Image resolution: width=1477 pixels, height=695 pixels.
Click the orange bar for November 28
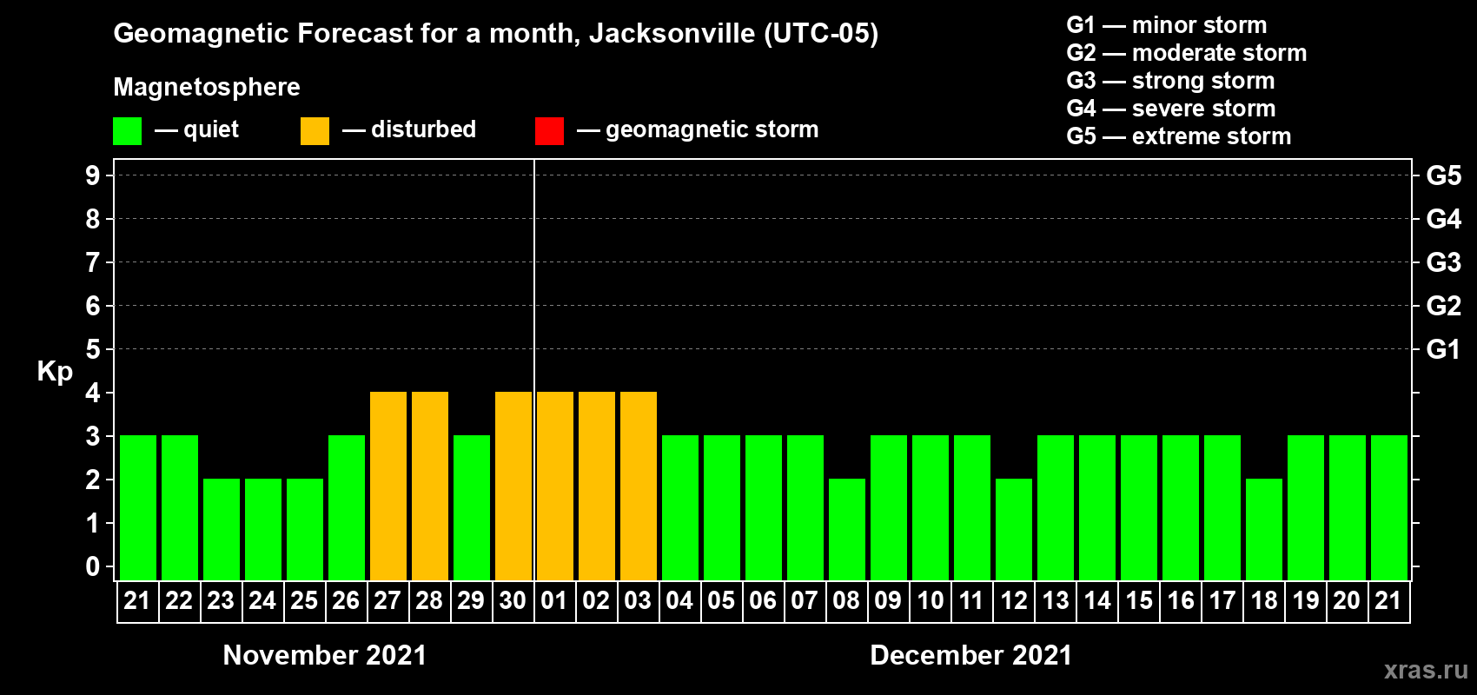(430, 486)
